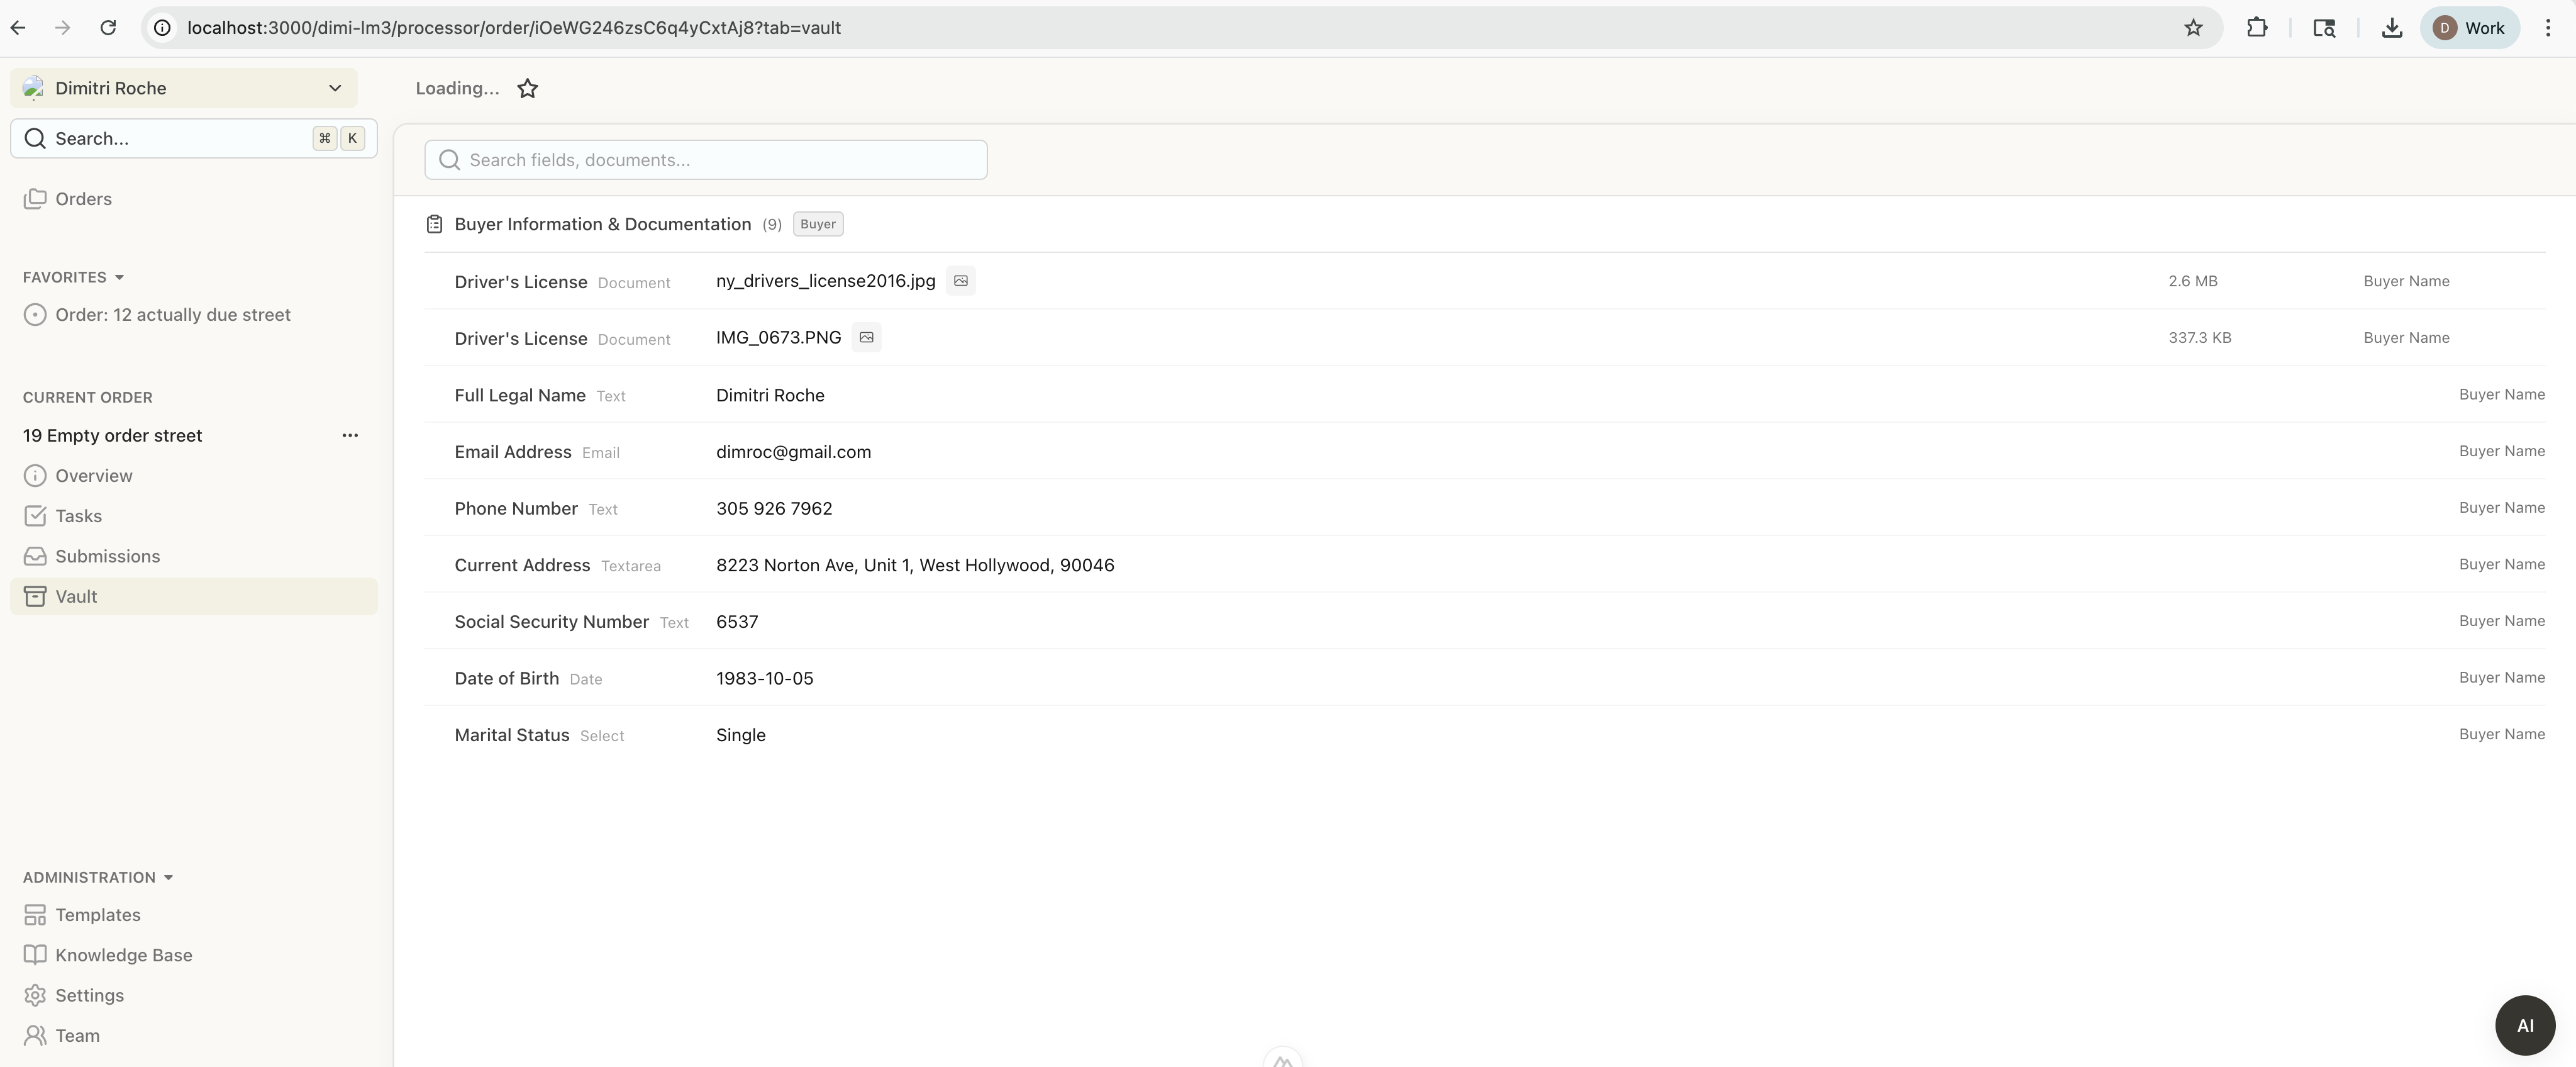Click image preview icon next to IMG_0673.PNG
Screen dimensions: 2576x1067
866,338
